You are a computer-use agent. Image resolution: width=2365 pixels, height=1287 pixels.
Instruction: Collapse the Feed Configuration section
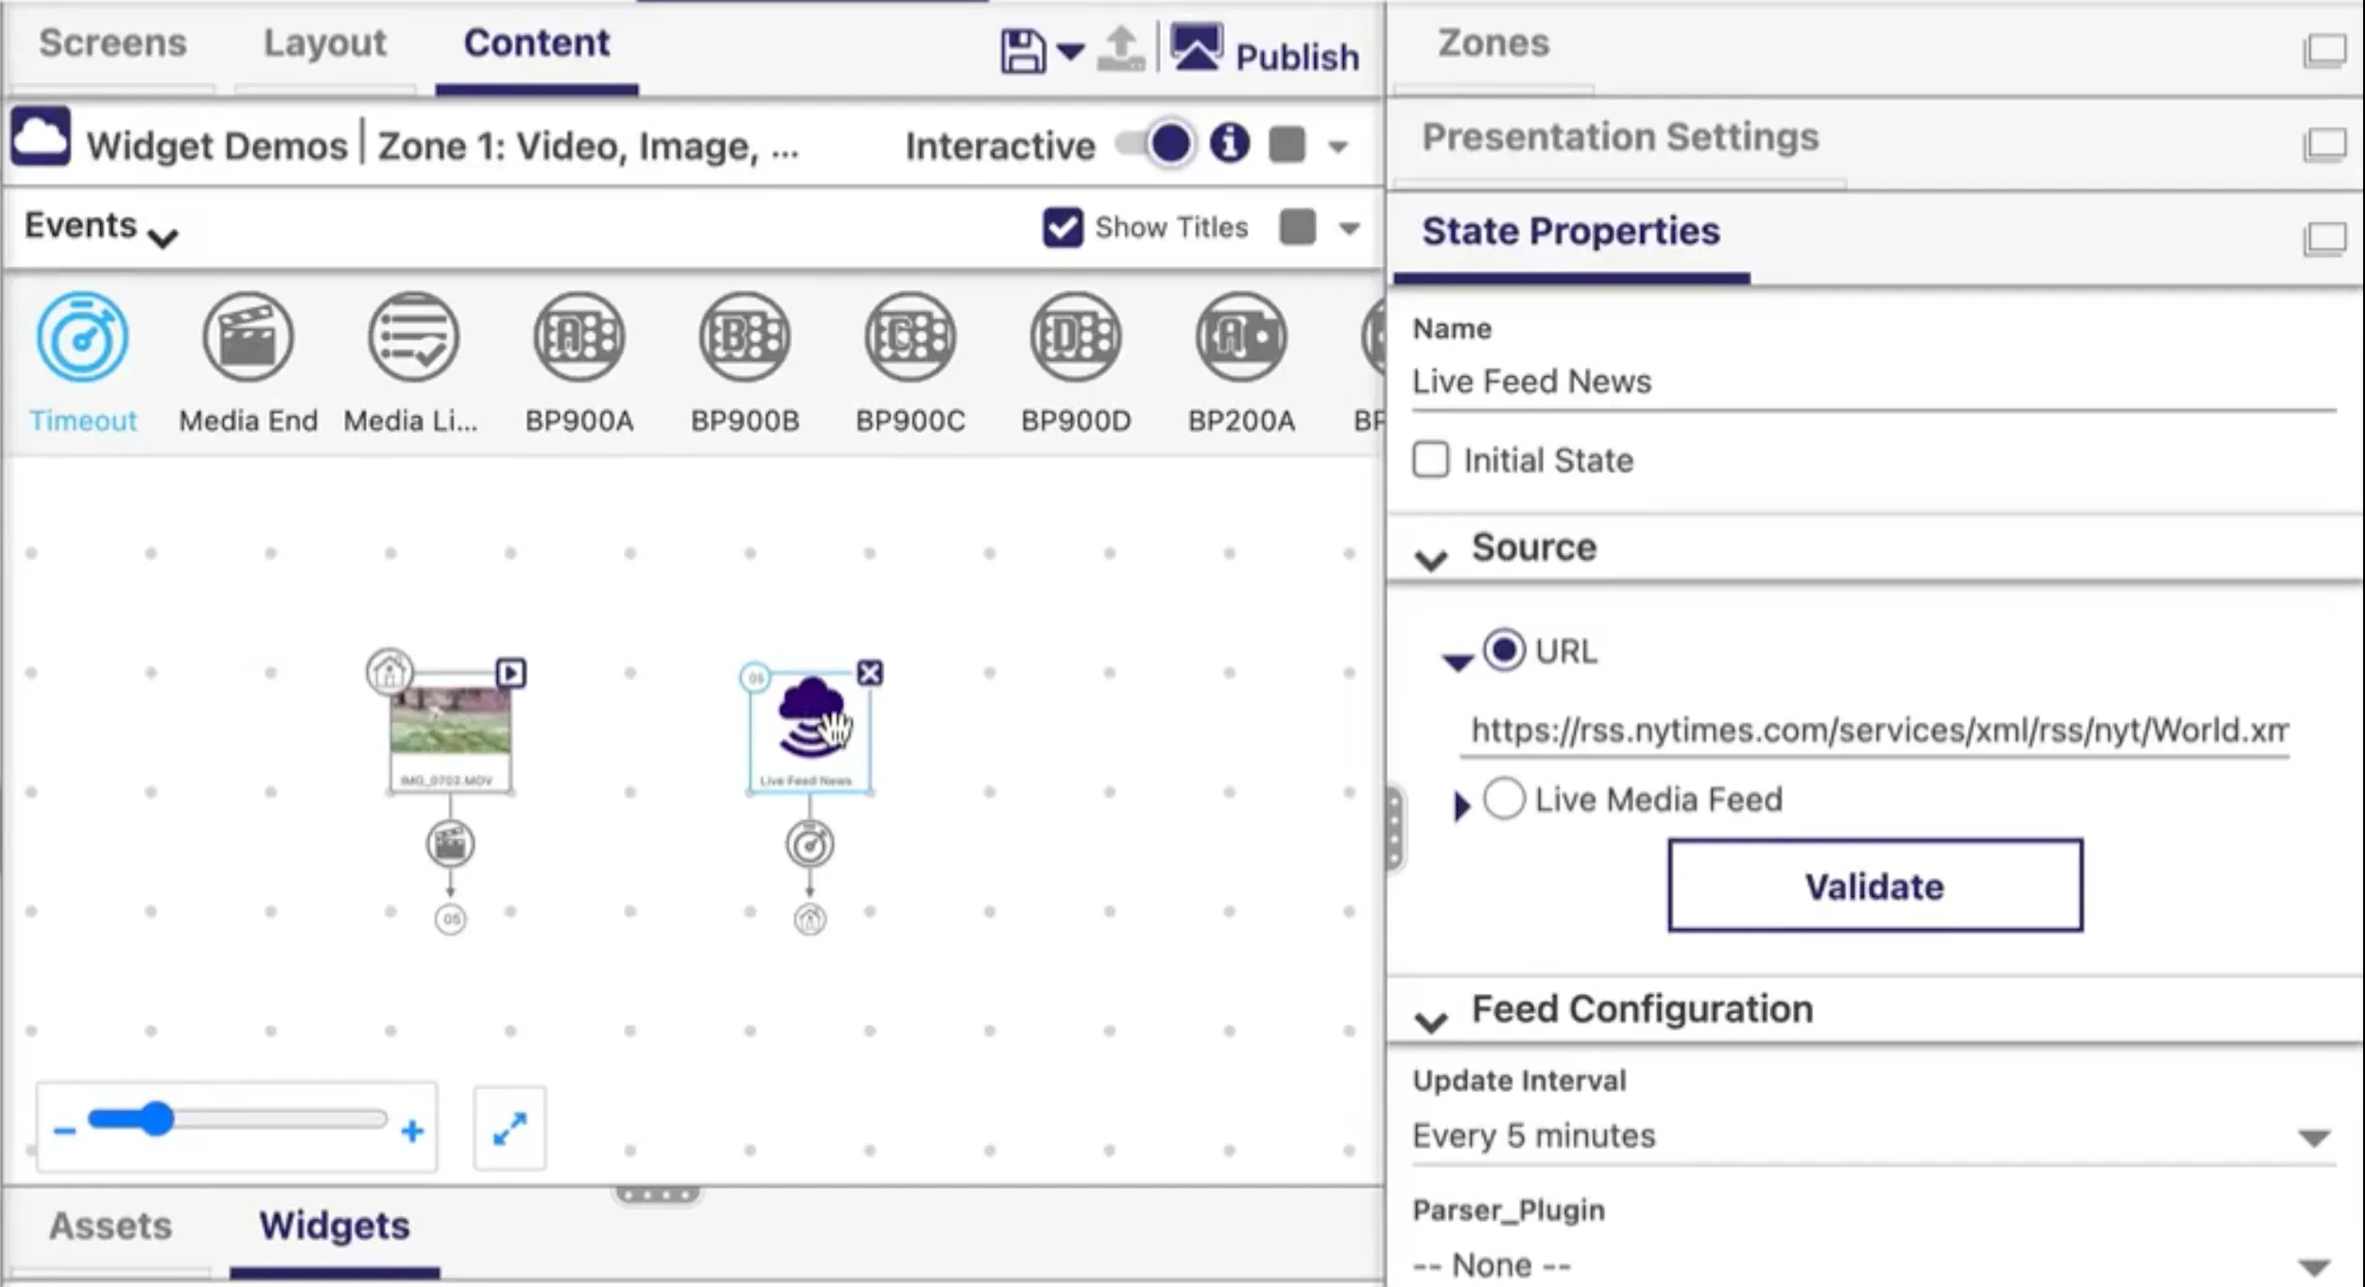click(1431, 1021)
